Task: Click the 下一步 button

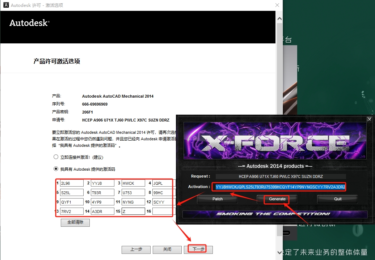Action: [198, 249]
